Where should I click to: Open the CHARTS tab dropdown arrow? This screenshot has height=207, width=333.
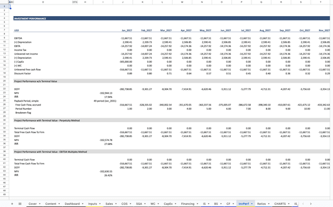[x=289, y=204]
